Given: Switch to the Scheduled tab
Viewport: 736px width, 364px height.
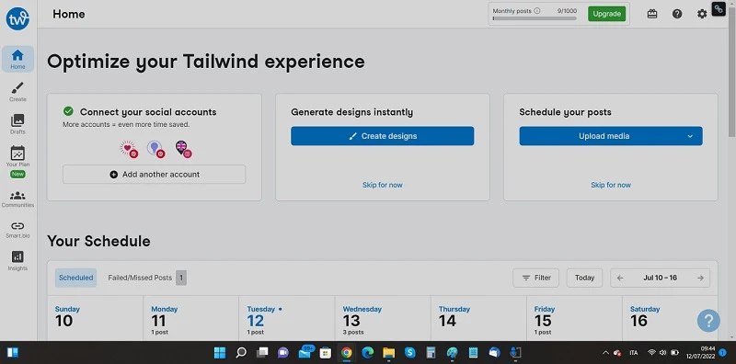Looking at the screenshot, I should [x=75, y=278].
